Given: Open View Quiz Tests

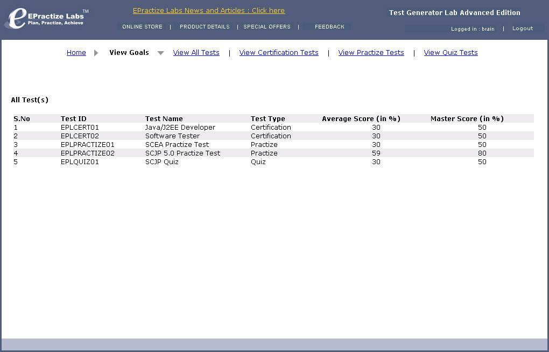Looking at the screenshot, I should point(451,53).
